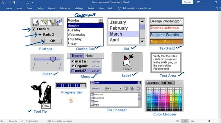Open the Help menu next to Theme
Screen dimensions: 221x124
[89, 56]
